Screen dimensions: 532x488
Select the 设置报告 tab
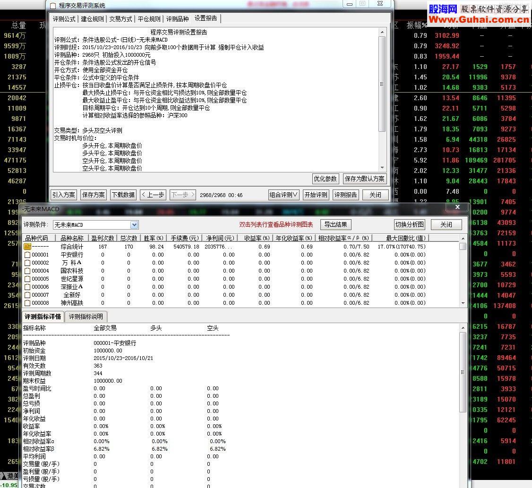(x=206, y=18)
